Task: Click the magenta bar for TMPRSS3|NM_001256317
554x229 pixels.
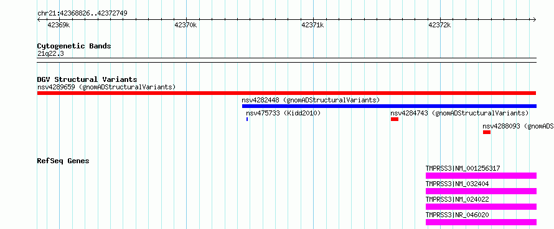Action: pos(481,176)
